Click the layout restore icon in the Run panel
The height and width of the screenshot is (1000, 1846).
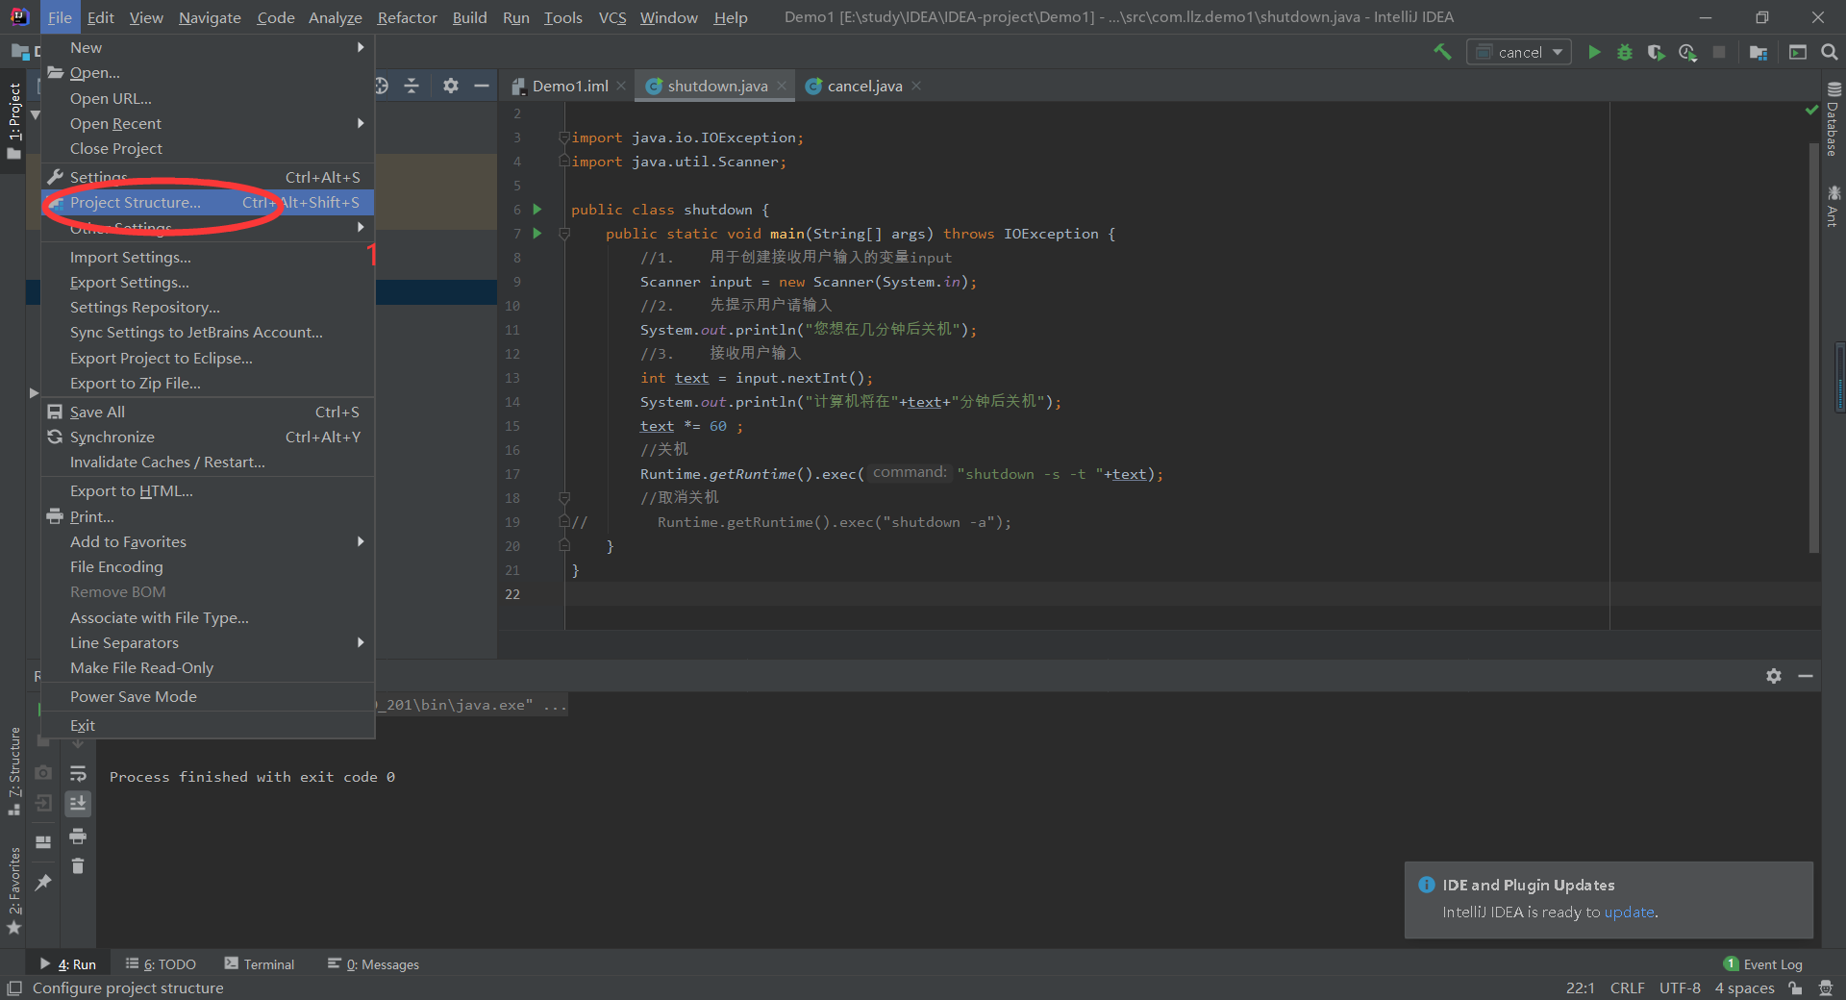click(43, 842)
